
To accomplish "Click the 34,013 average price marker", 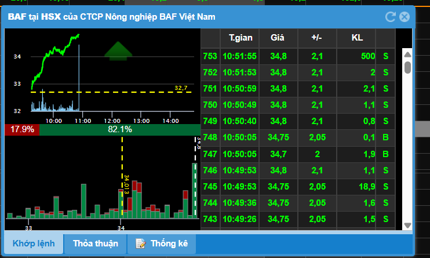I will pos(126,184).
